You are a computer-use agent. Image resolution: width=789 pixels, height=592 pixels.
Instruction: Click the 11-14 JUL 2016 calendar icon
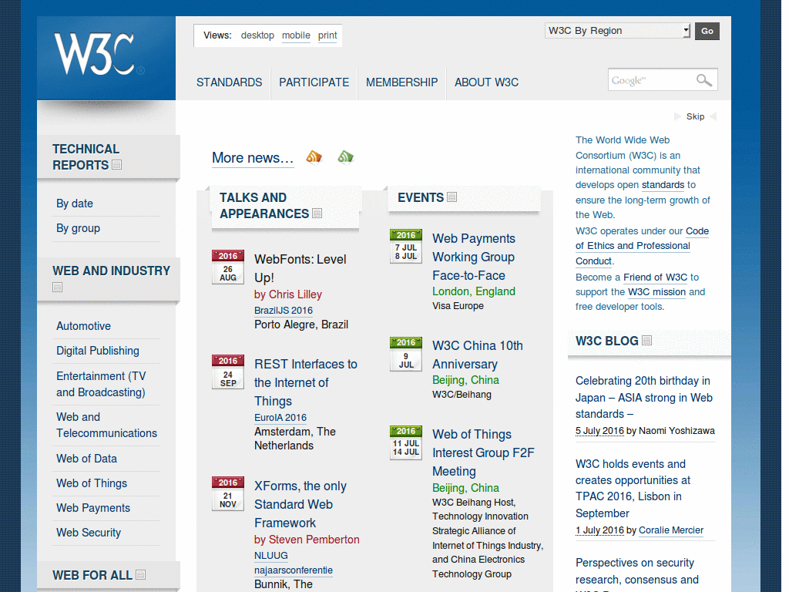coord(406,442)
